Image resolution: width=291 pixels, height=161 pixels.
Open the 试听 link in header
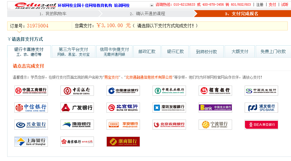(285, 5)
